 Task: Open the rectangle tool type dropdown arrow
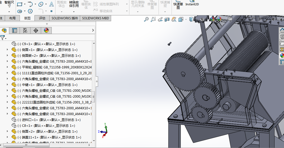click(25, 4)
